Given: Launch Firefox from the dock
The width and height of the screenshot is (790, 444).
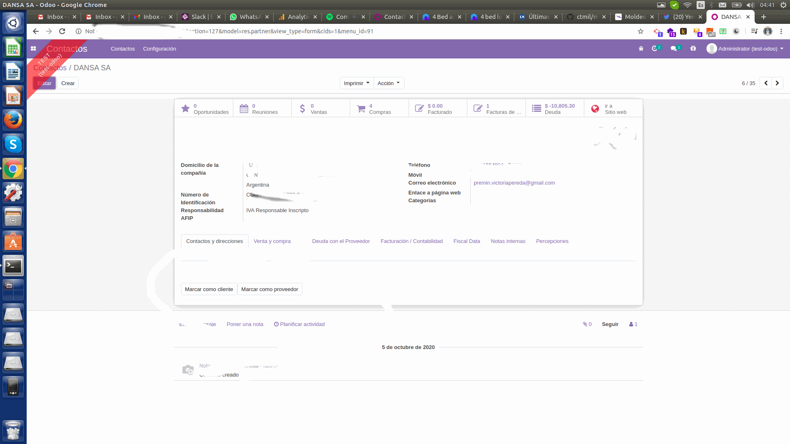Looking at the screenshot, I should click(13, 120).
